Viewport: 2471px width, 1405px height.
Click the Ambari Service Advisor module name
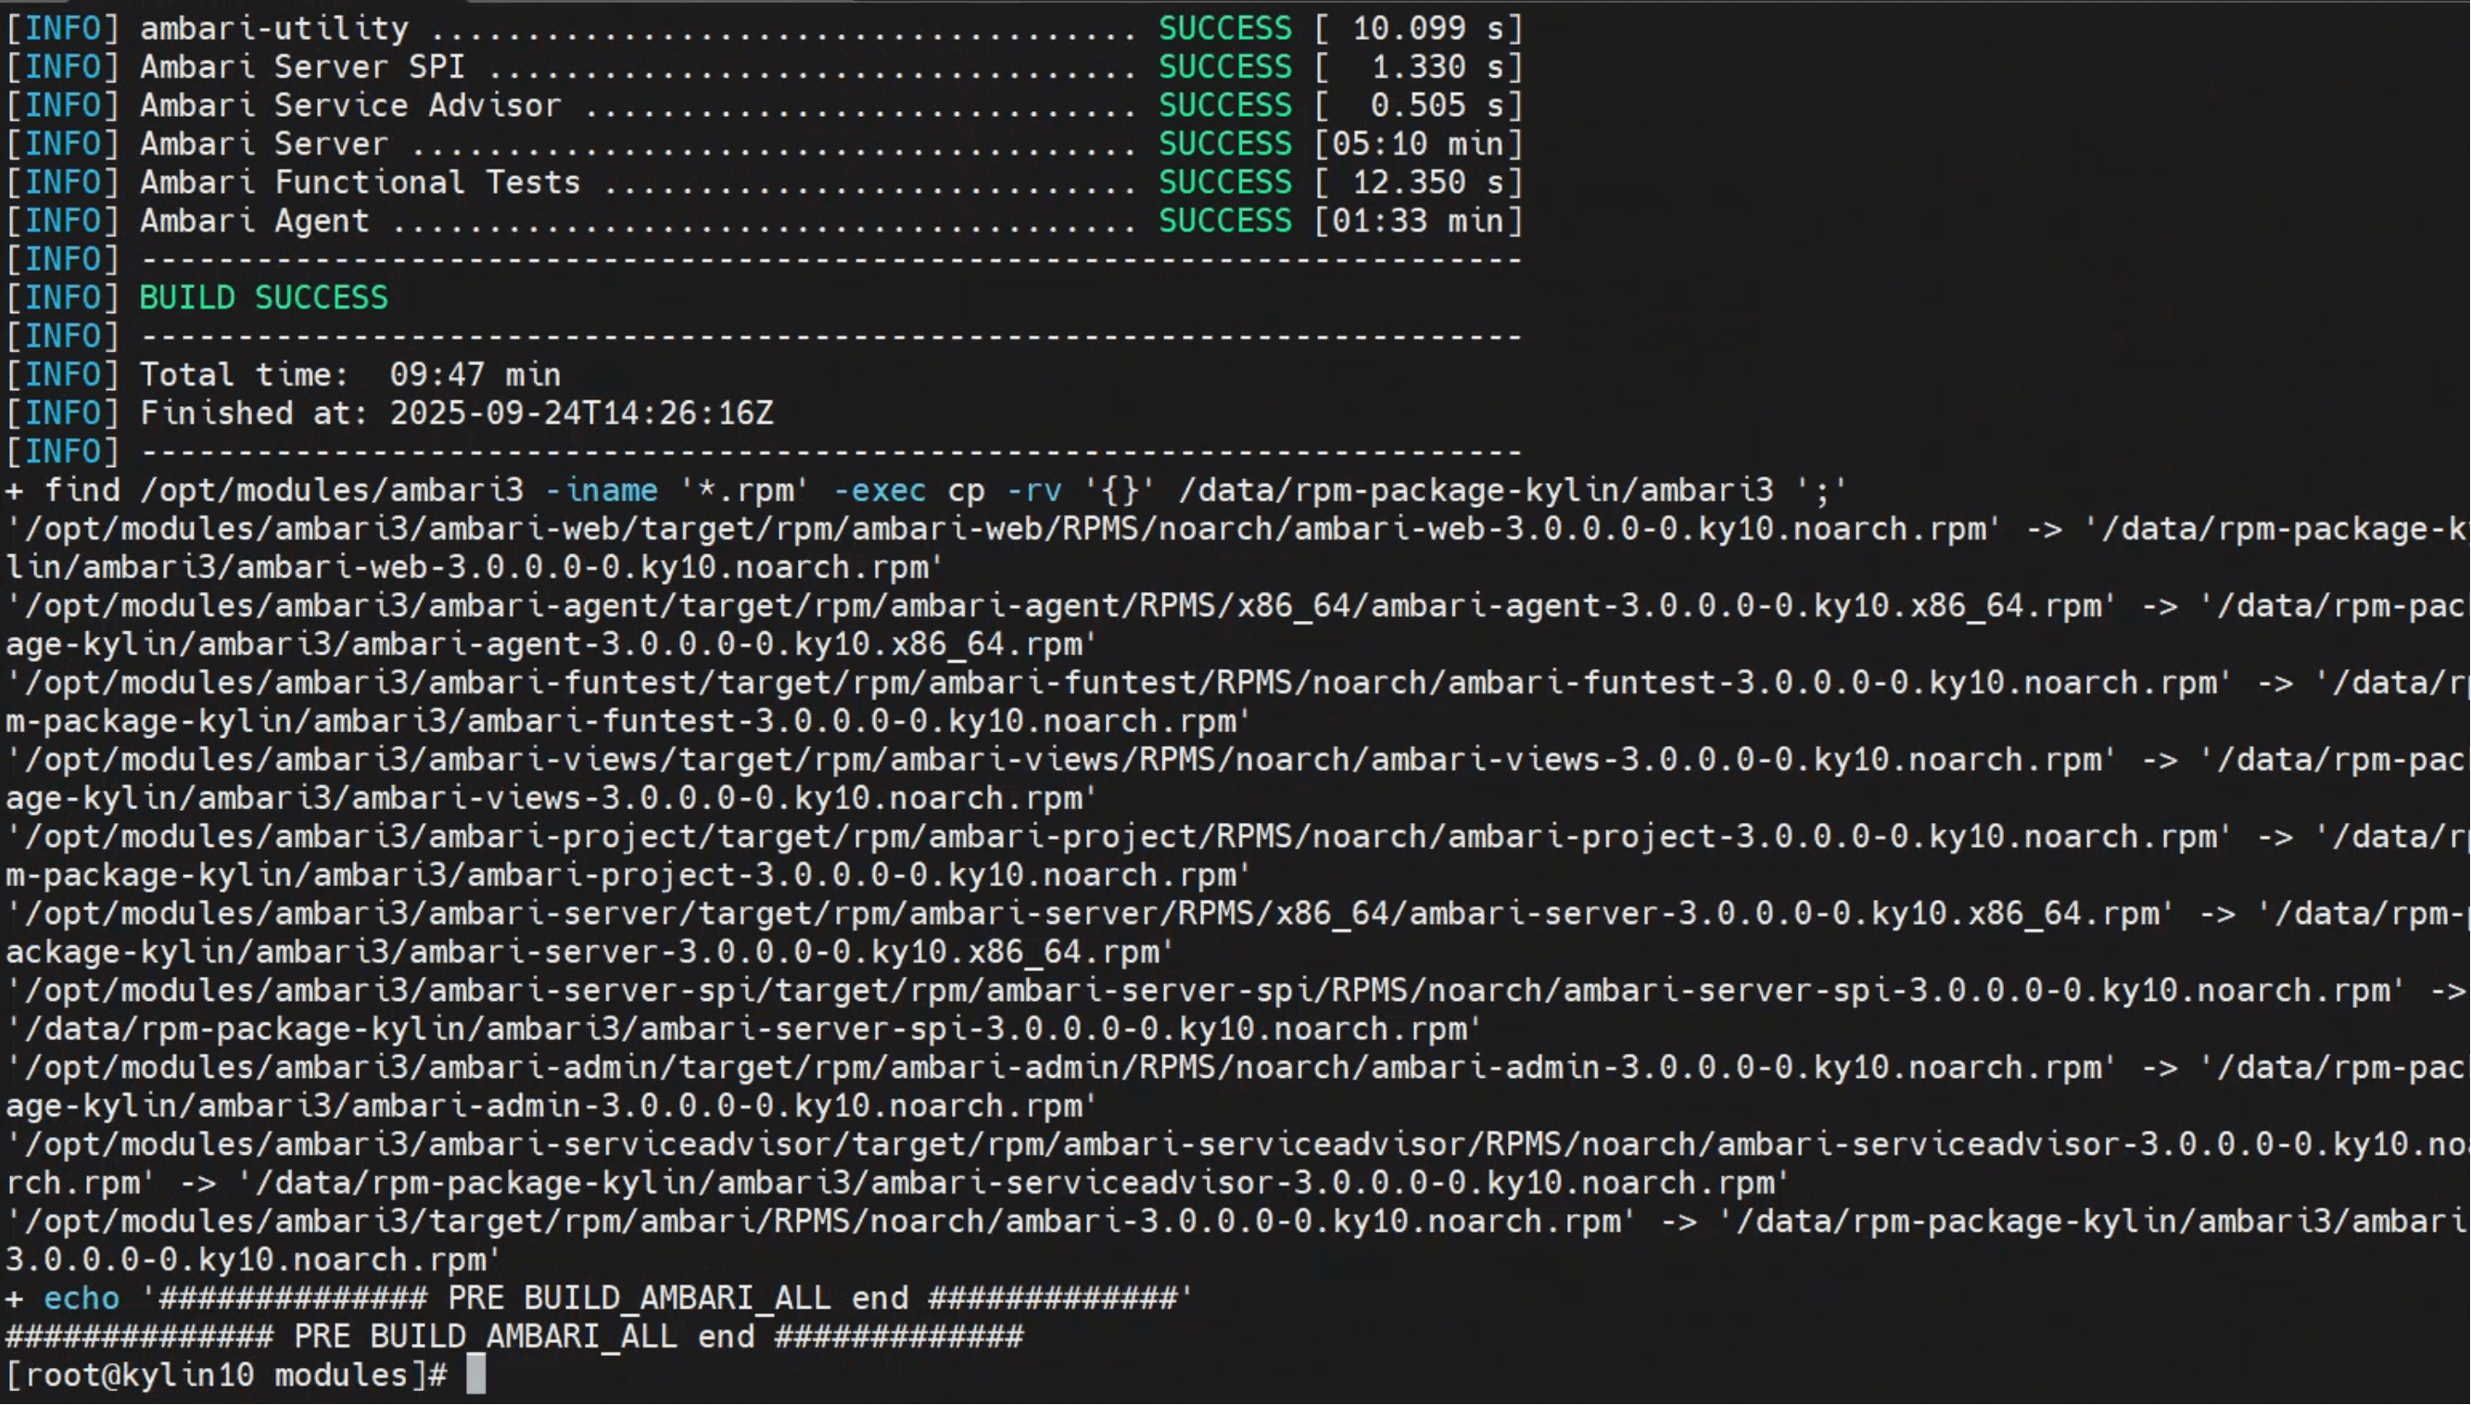(350, 105)
